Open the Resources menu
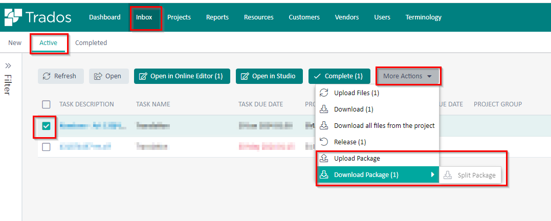The image size is (551, 221). pyautogui.click(x=259, y=17)
